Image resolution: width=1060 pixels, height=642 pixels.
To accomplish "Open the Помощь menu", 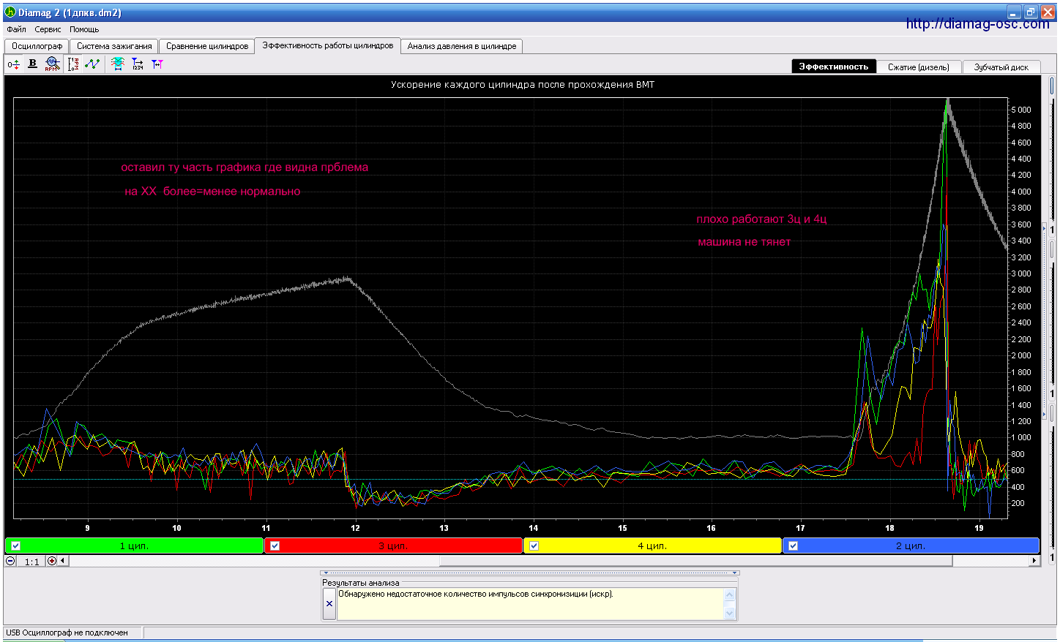I will click(84, 29).
